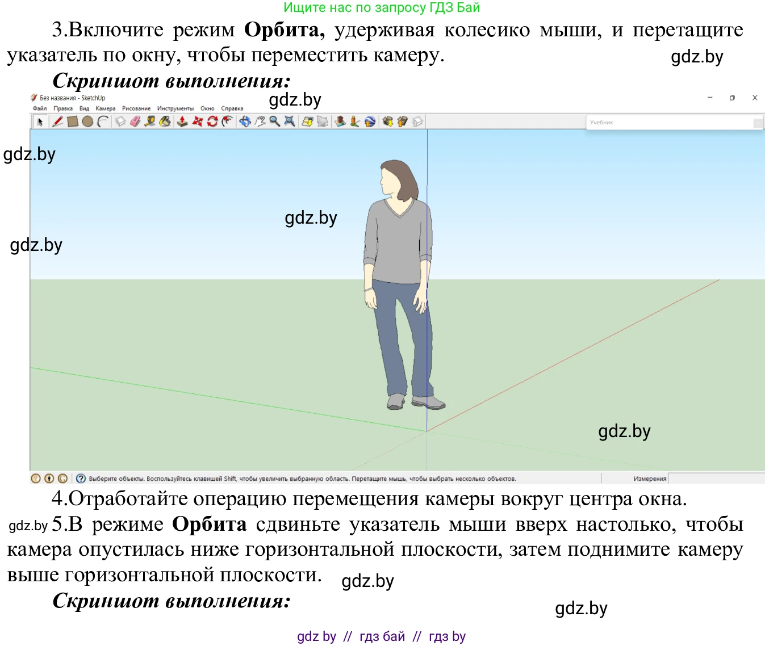Enable the Orbit camera tool

point(245,121)
